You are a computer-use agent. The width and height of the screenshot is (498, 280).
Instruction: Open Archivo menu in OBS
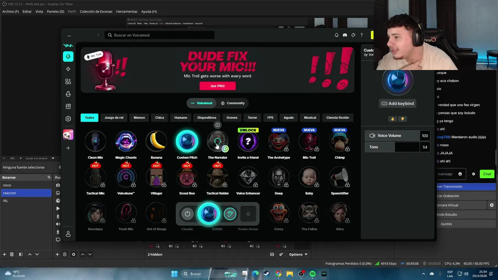[11, 12]
